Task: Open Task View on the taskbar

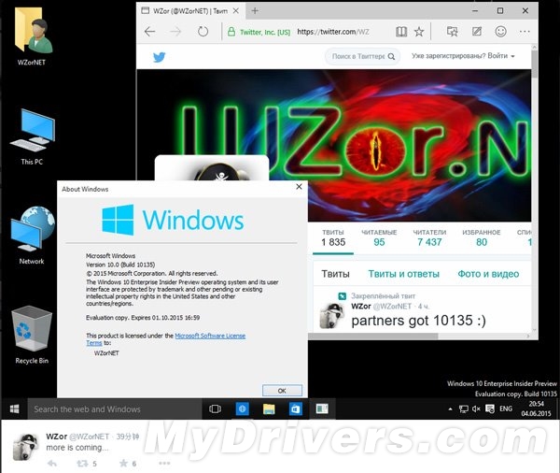Action: 215,408
